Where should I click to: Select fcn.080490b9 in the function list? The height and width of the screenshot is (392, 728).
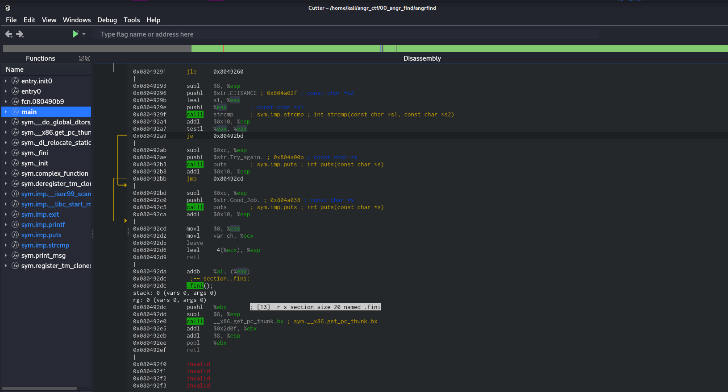[x=42, y=102]
